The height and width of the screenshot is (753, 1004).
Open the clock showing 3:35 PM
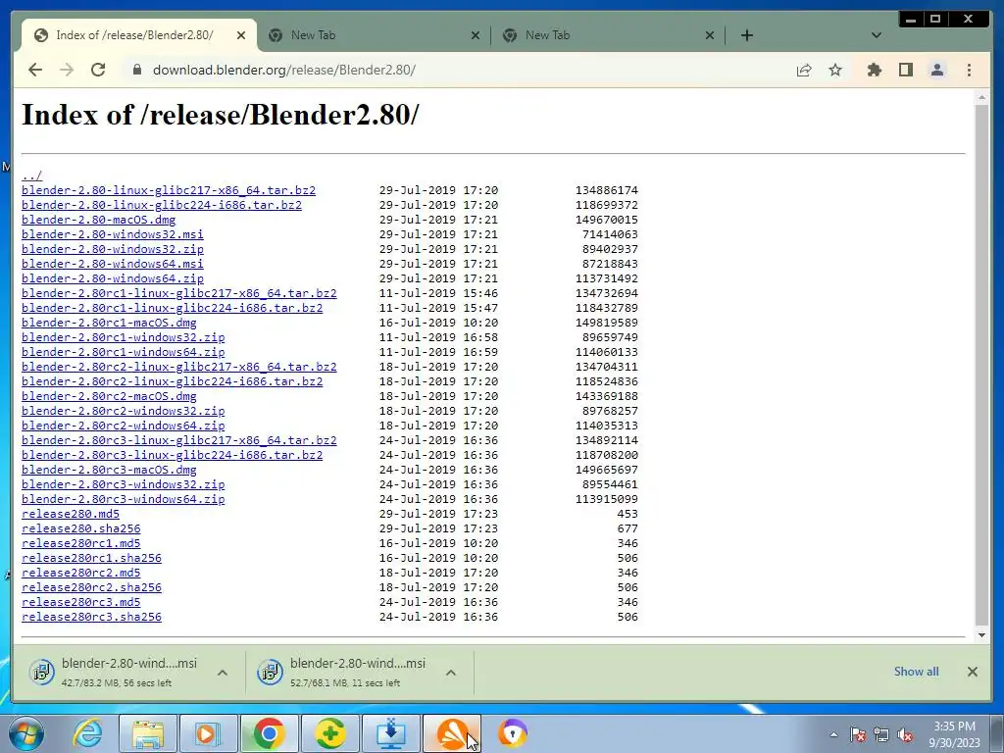click(954, 734)
